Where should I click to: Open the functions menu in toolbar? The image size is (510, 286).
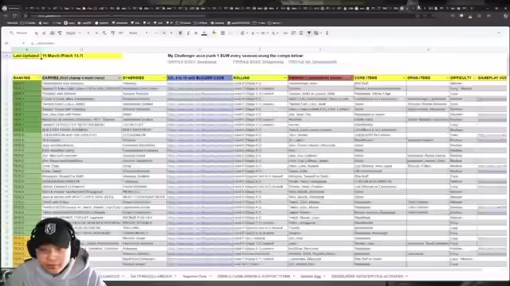click(x=327, y=33)
